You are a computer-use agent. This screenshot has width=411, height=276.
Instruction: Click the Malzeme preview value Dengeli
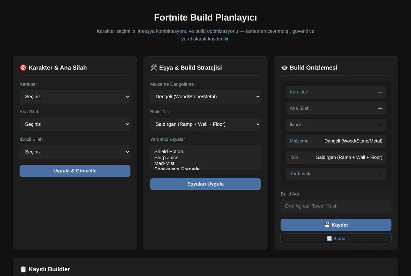(353, 141)
